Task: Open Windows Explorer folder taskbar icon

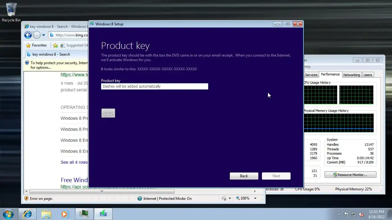Action: click(46, 214)
